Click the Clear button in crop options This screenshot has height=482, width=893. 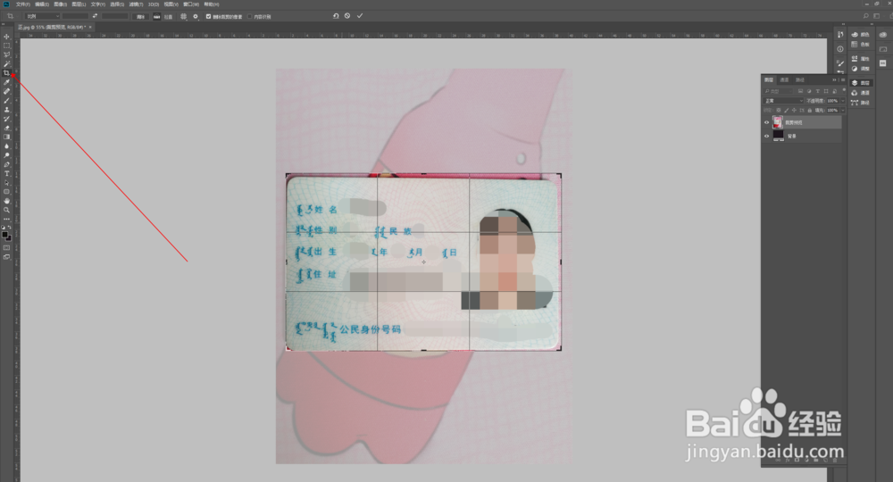[140, 16]
